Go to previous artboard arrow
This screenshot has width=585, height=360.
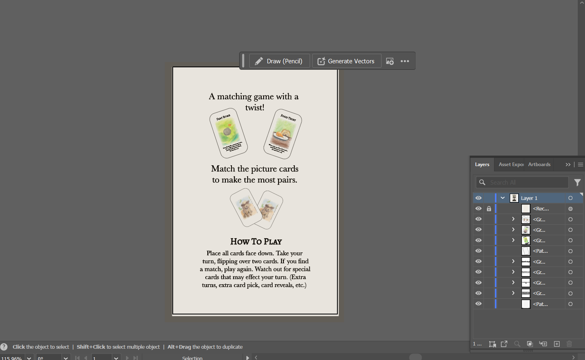click(x=86, y=358)
